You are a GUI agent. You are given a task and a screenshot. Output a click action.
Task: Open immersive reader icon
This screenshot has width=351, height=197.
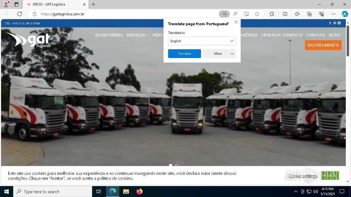tap(246, 14)
